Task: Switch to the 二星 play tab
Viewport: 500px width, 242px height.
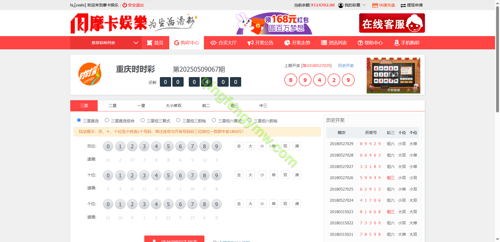Action: click(113, 106)
